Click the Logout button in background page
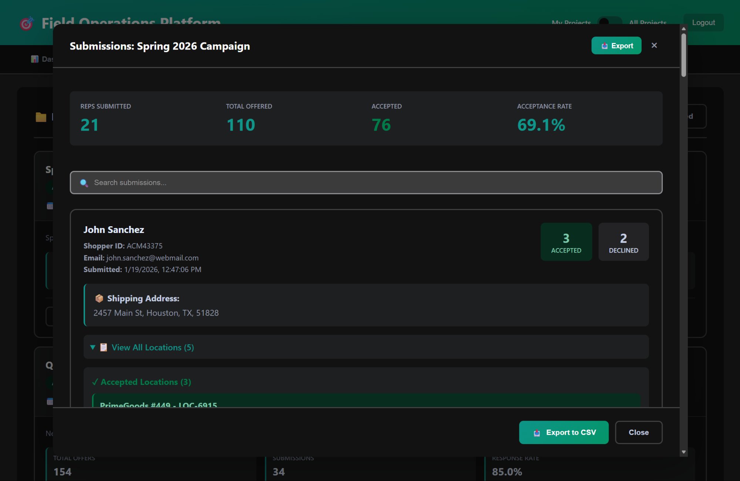This screenshot has width=740, height=481. click(x=703, y=23)
